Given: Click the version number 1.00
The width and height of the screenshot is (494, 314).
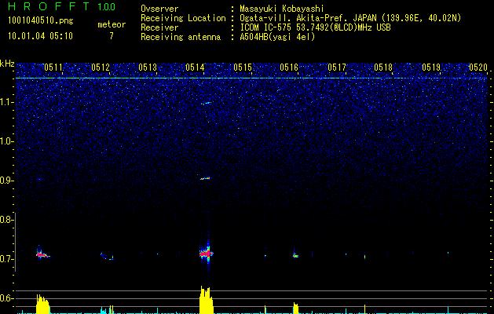Looking at the screenshot, I should pyautogui.click(x=107, y=6).
